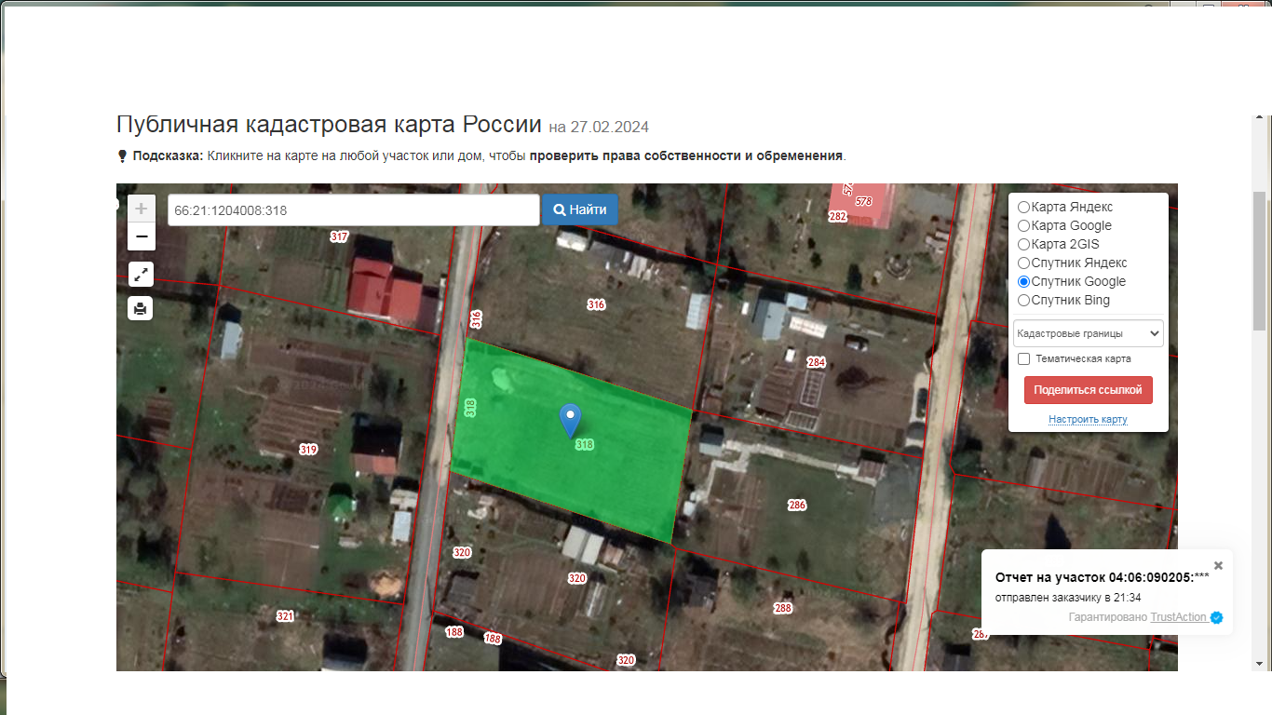
Task: Click the Найти search button
Action: click(580, 209)
